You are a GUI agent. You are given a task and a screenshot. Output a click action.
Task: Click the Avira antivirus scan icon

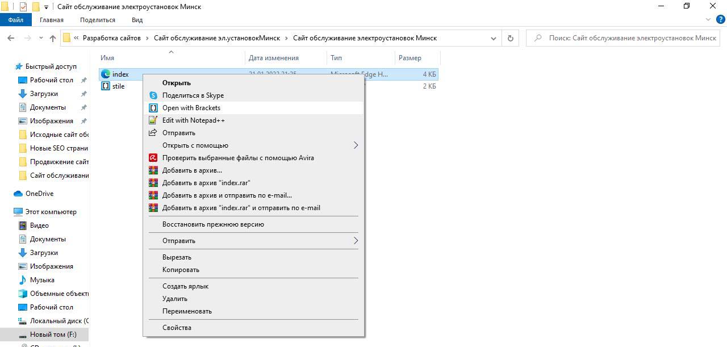pyautogui.click(x=153, y=158)
